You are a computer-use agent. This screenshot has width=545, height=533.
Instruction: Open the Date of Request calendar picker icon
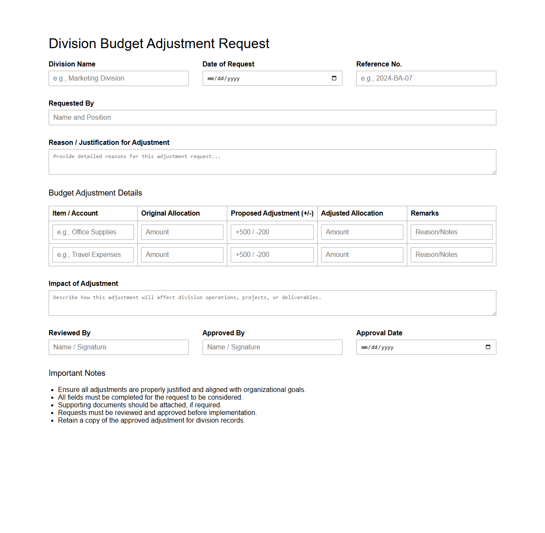coord(334,78)
